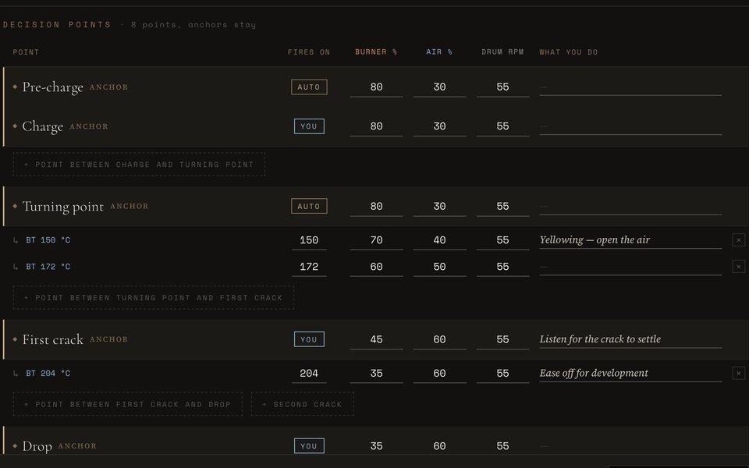Click the 'Charge' anchor name
Image resolution: width=749 pixels, height=468 pixels.
pos(42,126)
